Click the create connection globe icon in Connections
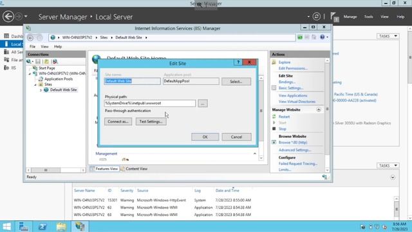 pos(28,62)
